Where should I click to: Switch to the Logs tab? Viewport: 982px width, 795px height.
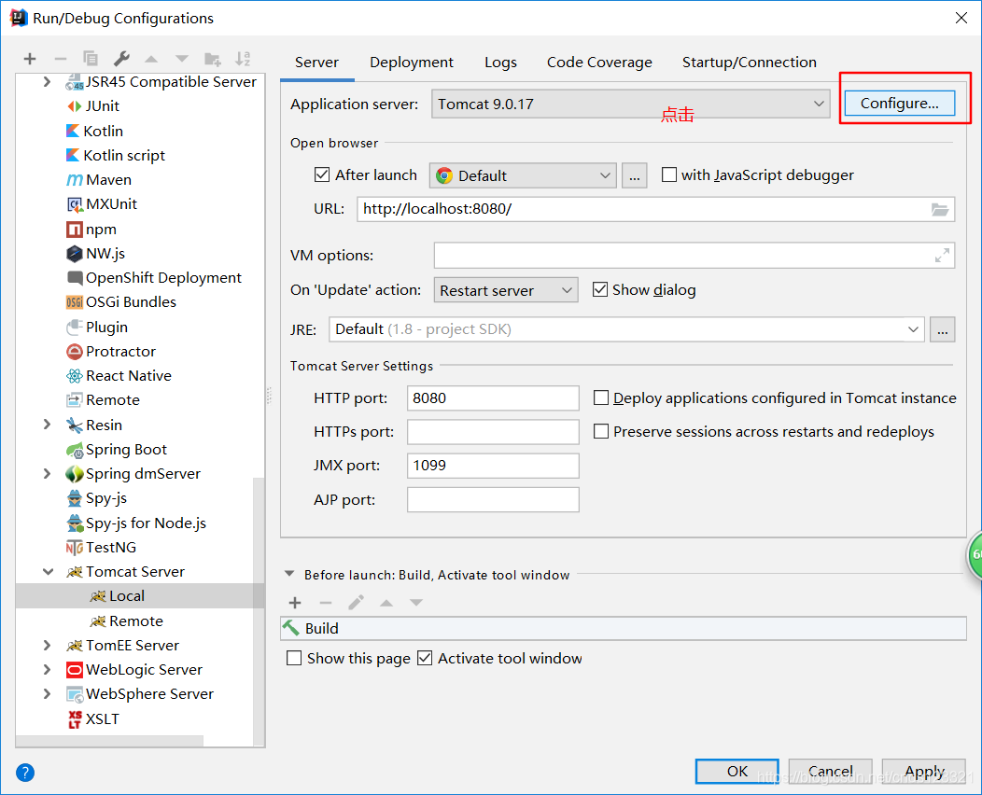[x=500, y=62]
